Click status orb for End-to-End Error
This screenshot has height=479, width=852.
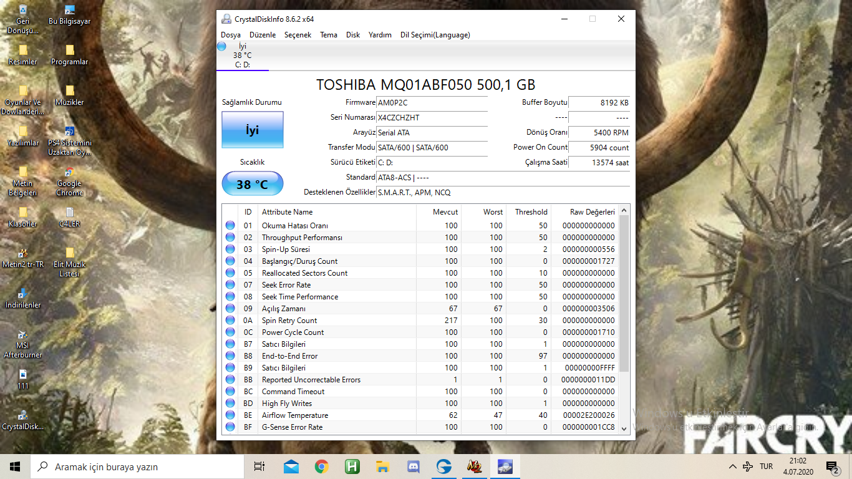tap(230, 356)
